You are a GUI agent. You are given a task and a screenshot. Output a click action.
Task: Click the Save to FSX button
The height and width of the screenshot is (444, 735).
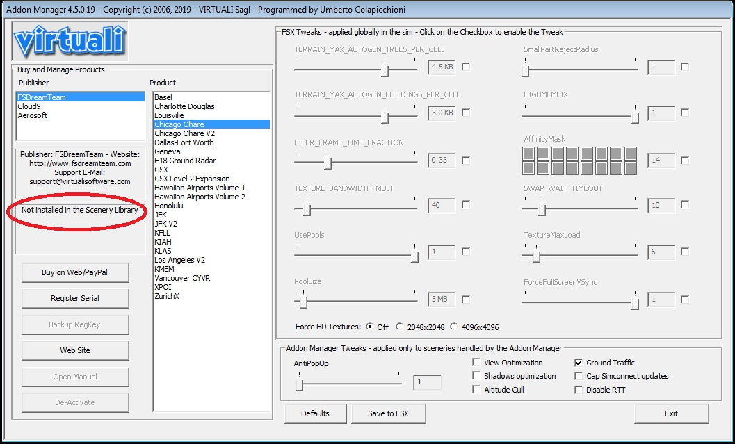(387, 413)
